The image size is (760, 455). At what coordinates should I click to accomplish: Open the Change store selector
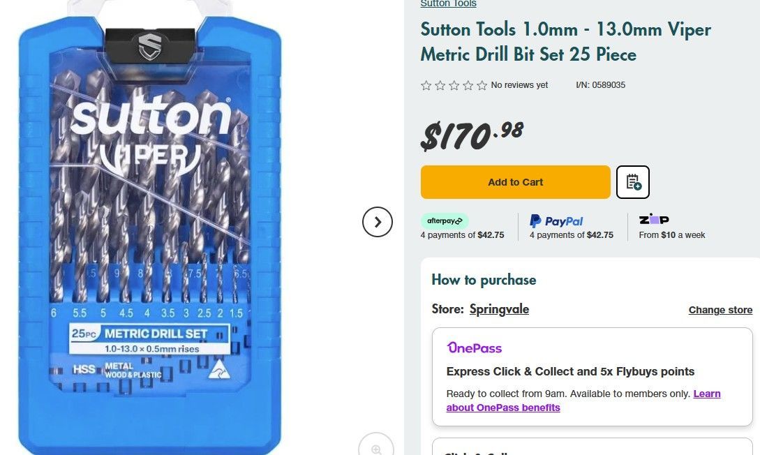720,310
